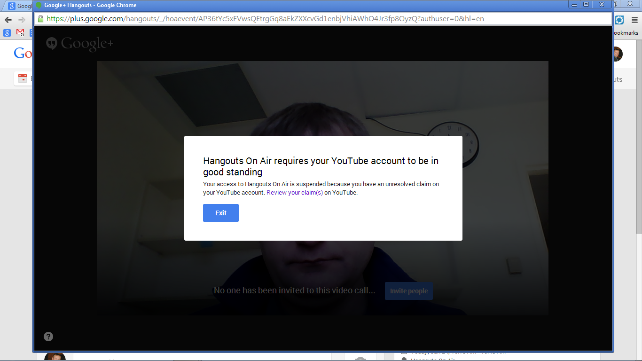Click the 'Google+ Hangouts - Google Chrome' window title

point(90,5)
